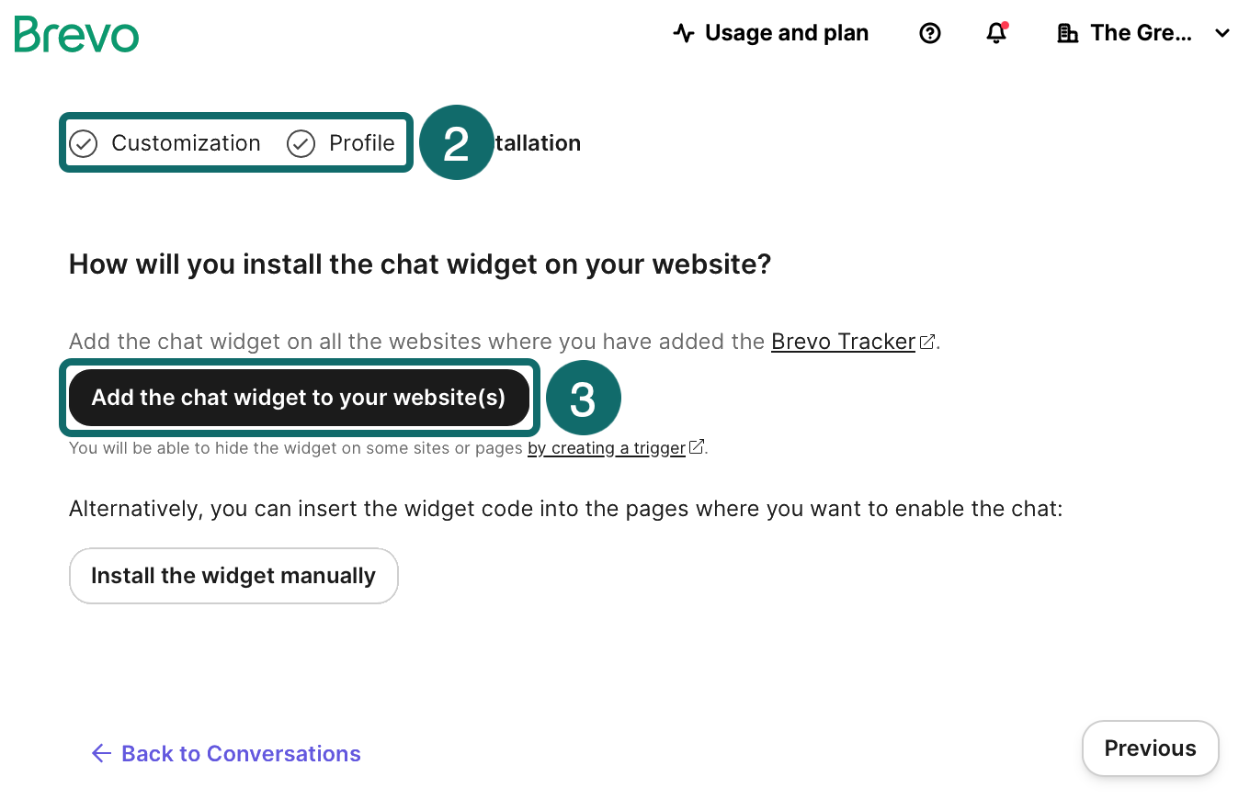The image size is (1250, 799).
Task: Click the Brevo logo
Action: pos(76,34)
